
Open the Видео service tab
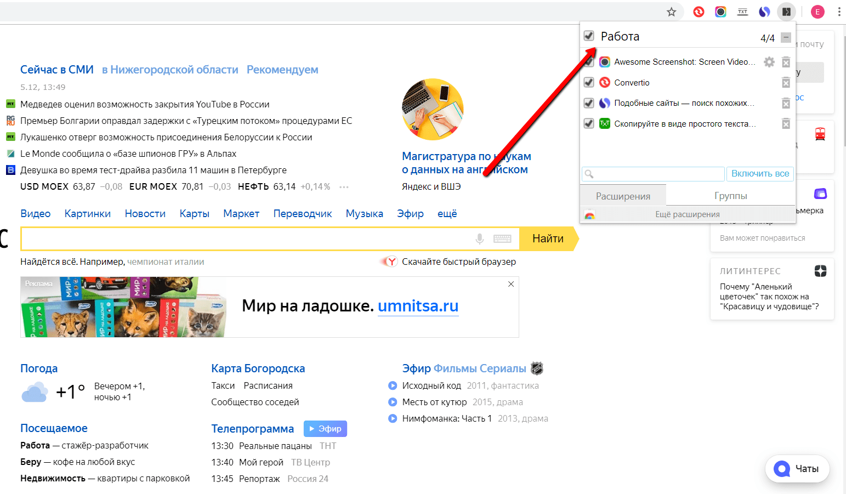click(36, 214)
